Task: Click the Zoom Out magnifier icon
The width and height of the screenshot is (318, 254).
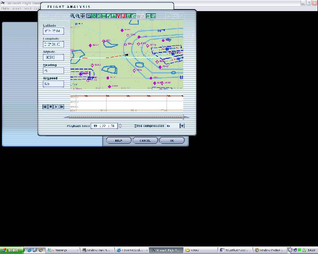Action: coord(78,16)
